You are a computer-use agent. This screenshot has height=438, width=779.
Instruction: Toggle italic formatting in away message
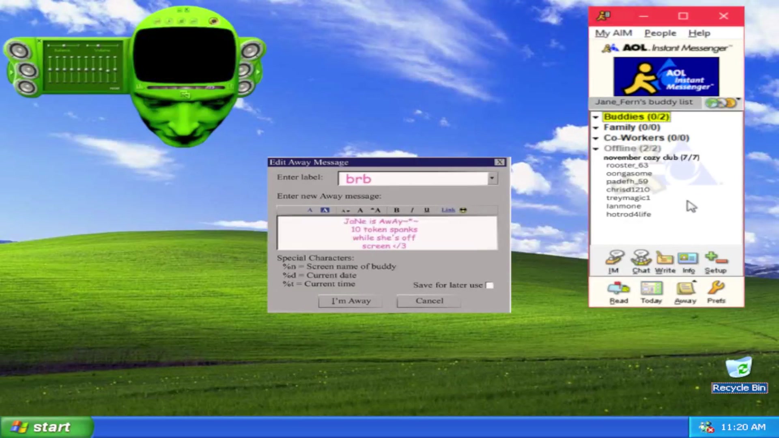coord(412,210)
